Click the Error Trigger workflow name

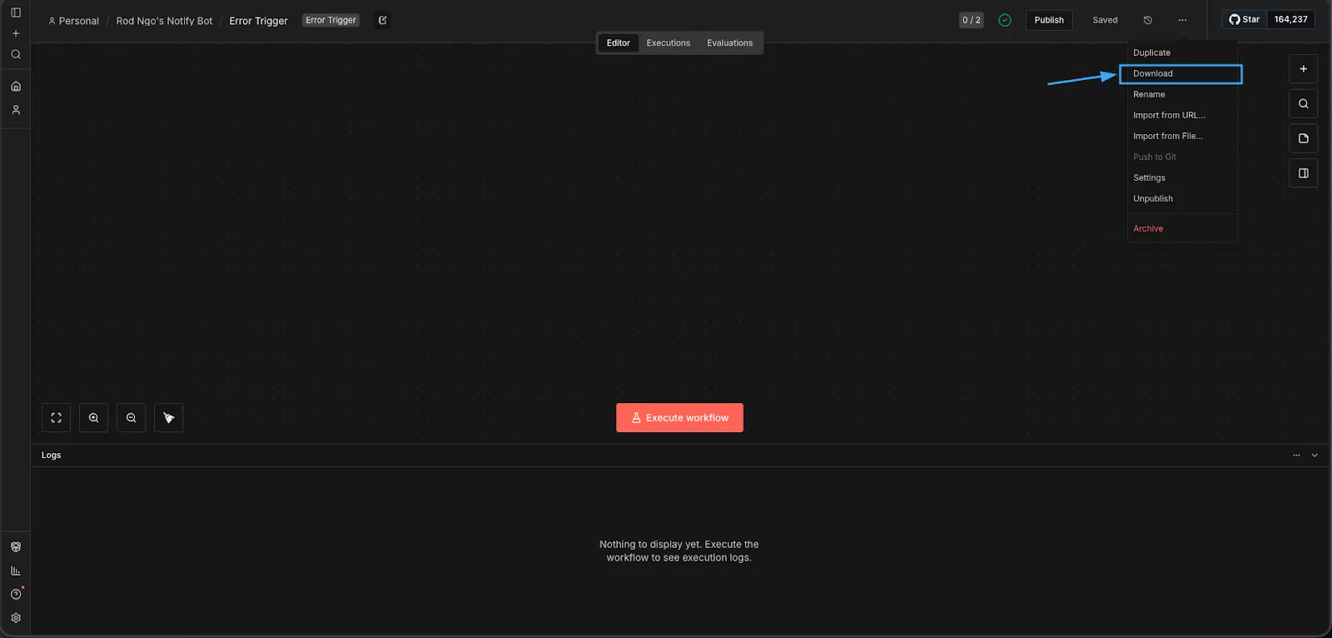pos(258,21)
